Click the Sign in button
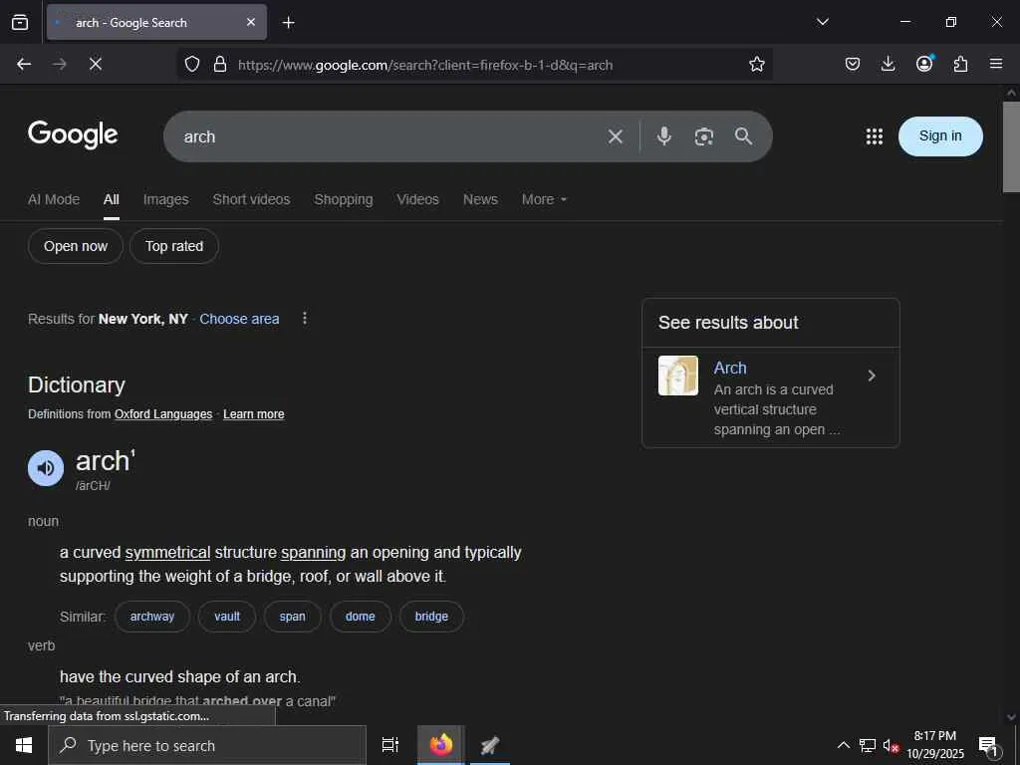This screenshot has width=1020, height=765. pyautogui.click(x=940, y=135)
